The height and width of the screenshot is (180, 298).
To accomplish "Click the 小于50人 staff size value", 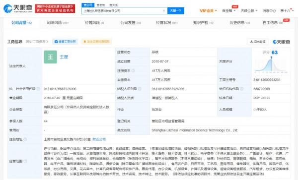I will [x=260, y=110].
